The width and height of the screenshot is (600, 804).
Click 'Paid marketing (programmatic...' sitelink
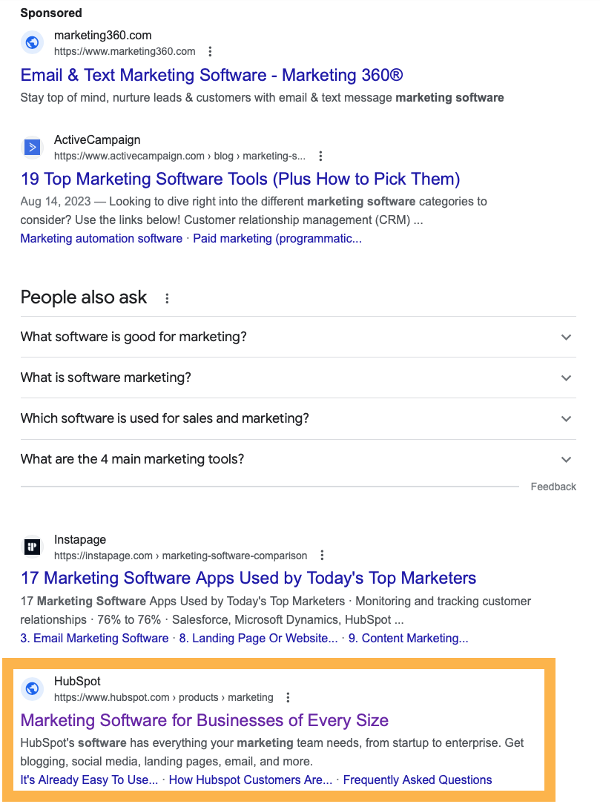tap(277, 238)
